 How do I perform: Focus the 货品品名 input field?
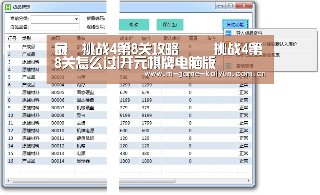tap(55, 27)
